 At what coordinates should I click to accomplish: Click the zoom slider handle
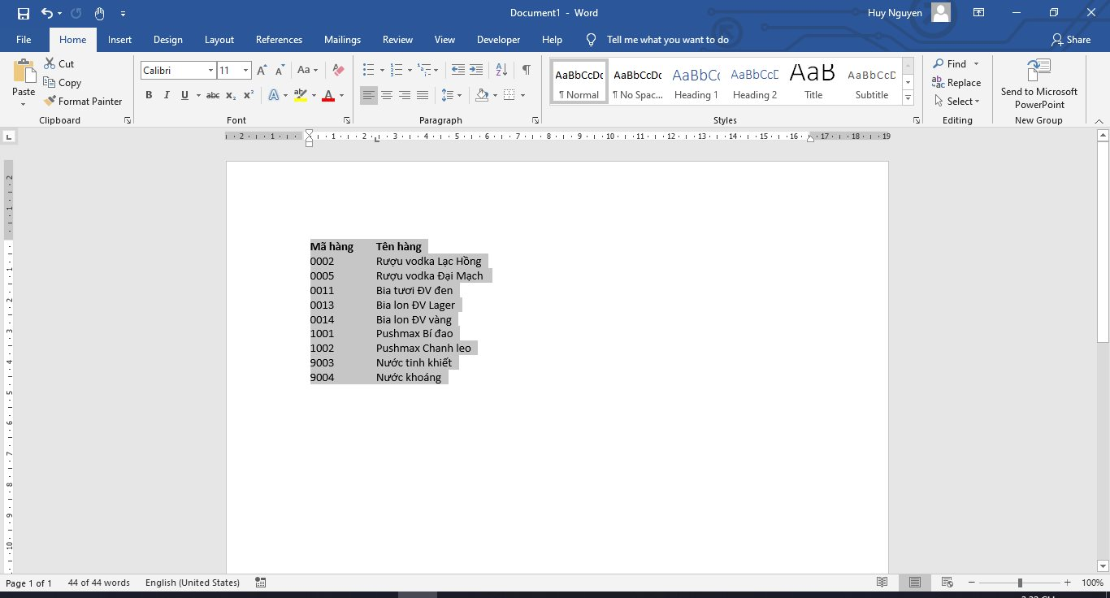coord(1020,583)
